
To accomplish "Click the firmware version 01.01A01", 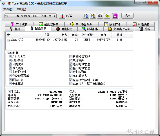I will [x=56, y=91].
